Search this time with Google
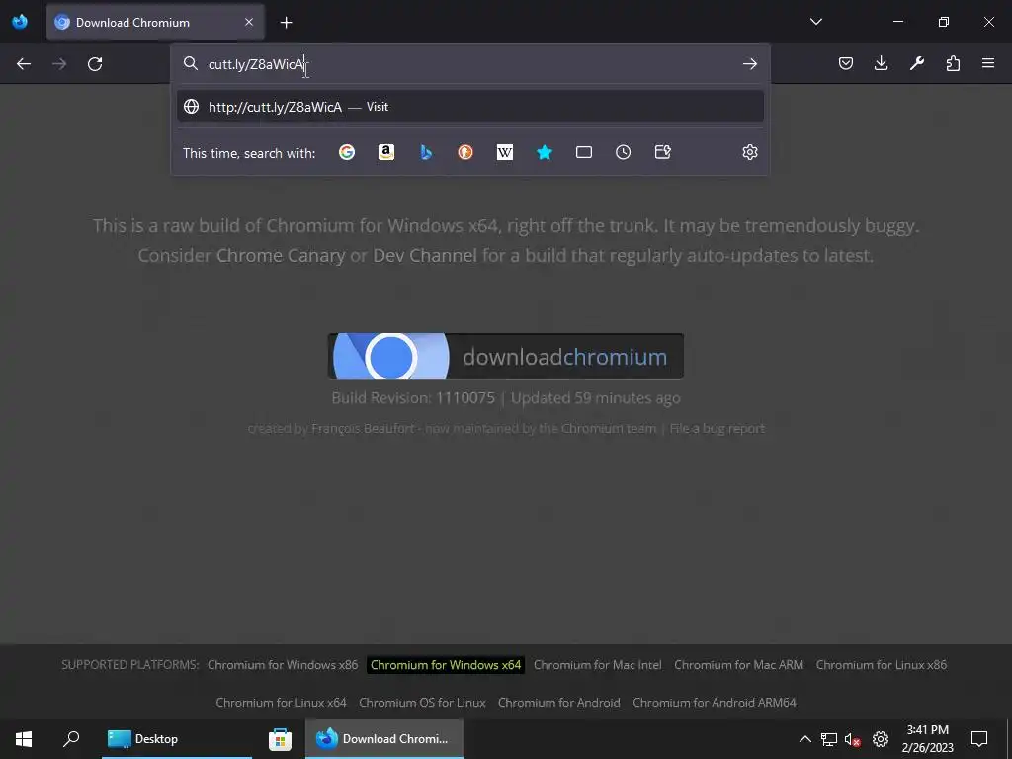Screen dimensions: 1012x759 click(347, 152)
